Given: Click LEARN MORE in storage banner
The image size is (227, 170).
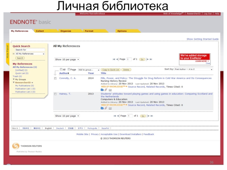Looking at the screenshot, I should click(202, 61).
